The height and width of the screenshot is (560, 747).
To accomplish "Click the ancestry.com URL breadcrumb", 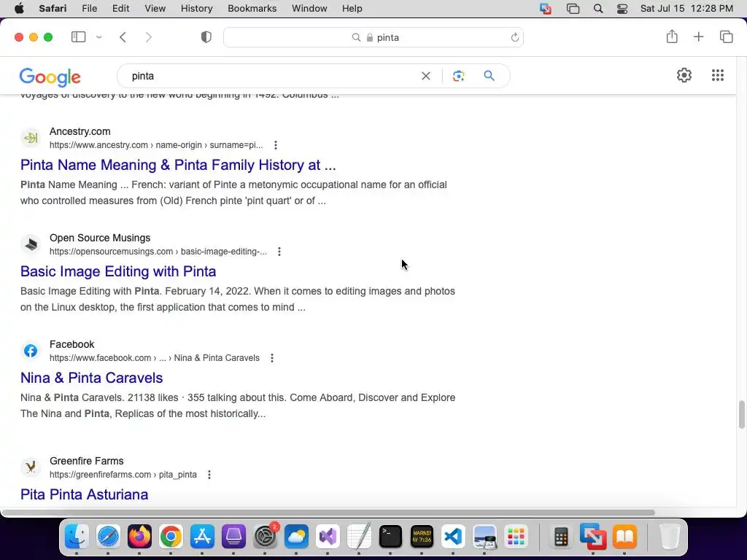I will [x=156, y=145].
